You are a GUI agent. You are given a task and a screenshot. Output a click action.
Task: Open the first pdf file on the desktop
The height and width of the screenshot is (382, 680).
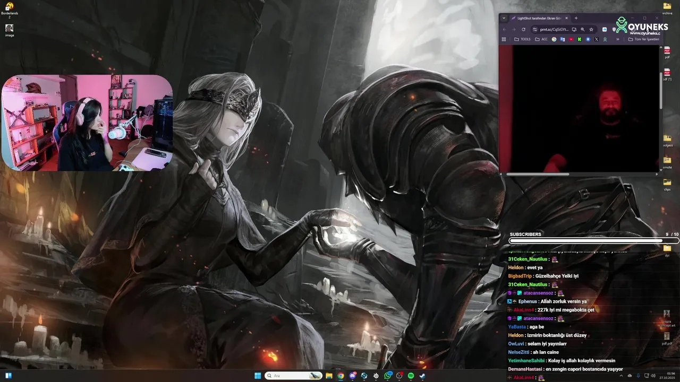click(667, 52)
